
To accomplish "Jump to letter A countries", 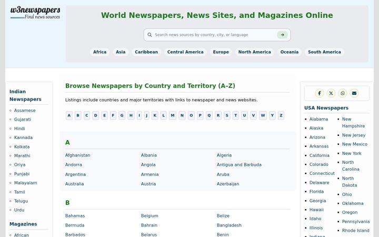I will point(69,115).
